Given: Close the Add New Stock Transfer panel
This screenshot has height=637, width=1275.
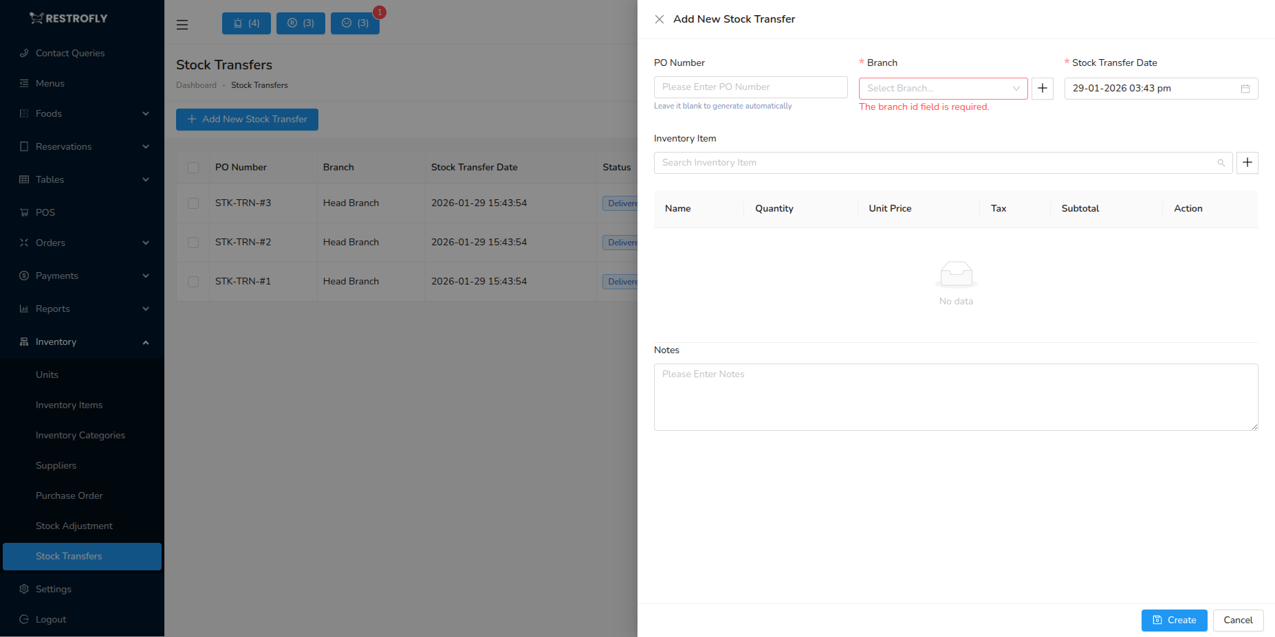Looking at the screenshot, I should (660, 19).
